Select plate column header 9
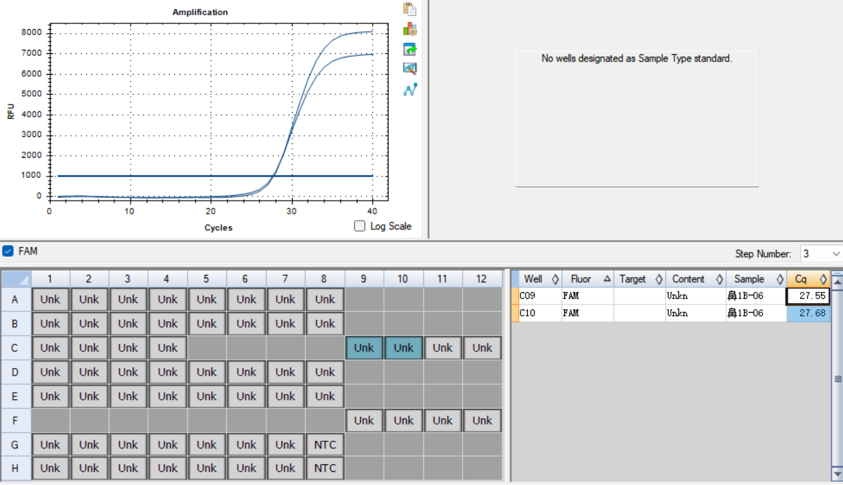The height and width of the screenshot is (485, 843). (364, 279)
